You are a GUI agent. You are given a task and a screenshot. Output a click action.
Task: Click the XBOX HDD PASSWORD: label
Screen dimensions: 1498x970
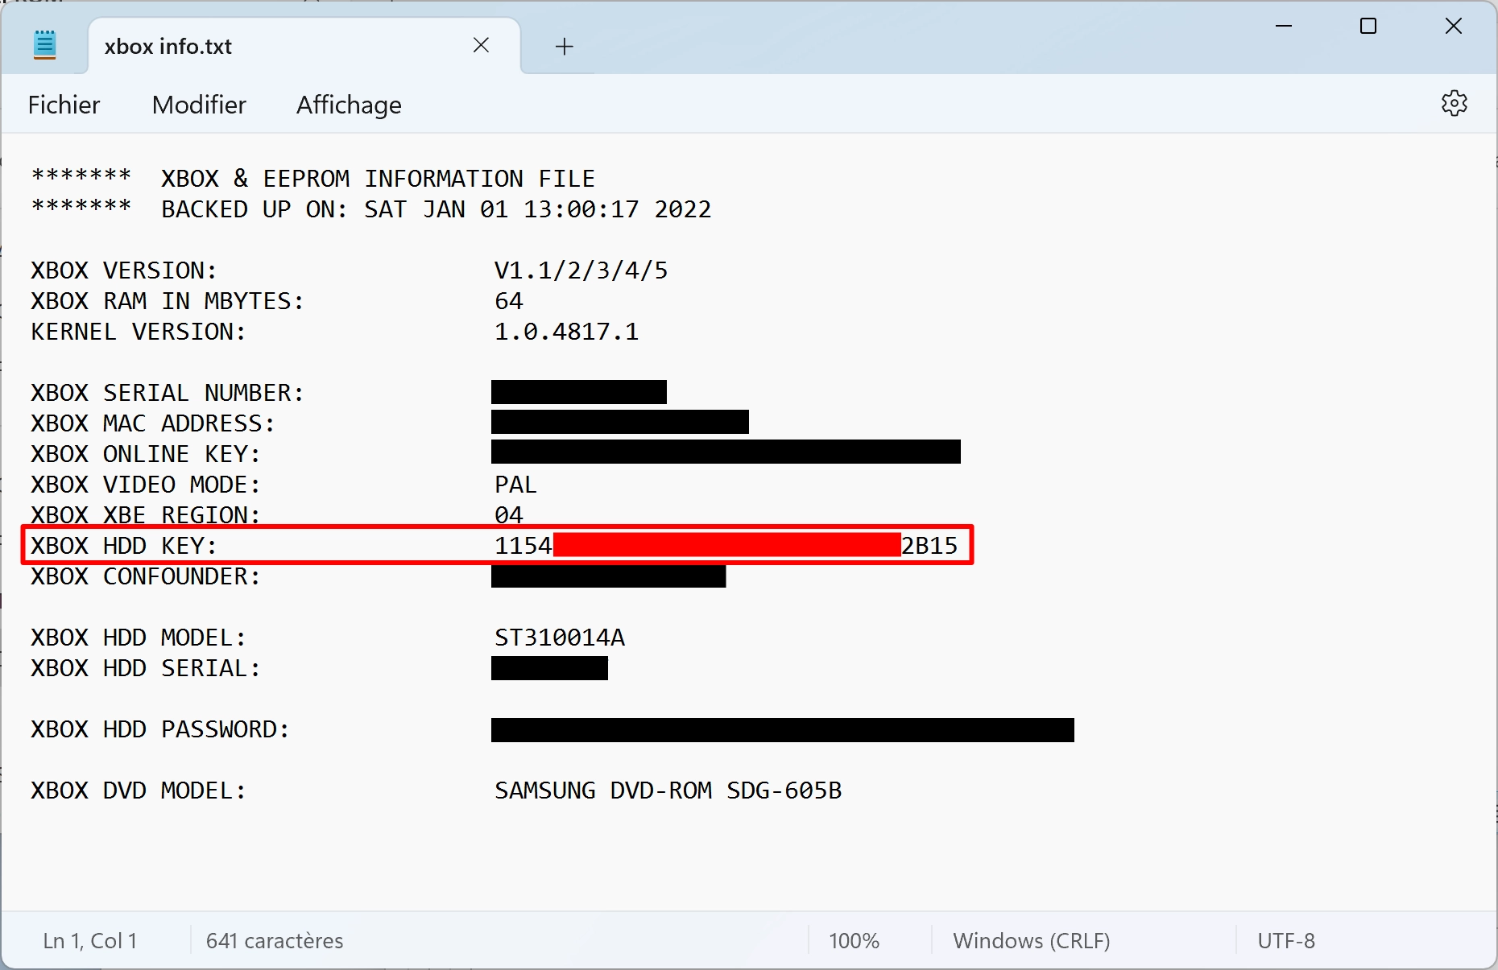tap(160, 729)
